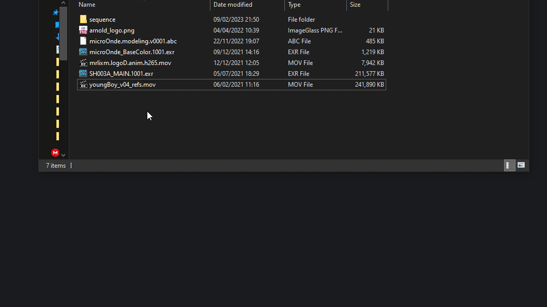Click the ImageGlass PNG icon for arnold_logo.png
This screenshot has width=547, height=307.
[83, 30]
